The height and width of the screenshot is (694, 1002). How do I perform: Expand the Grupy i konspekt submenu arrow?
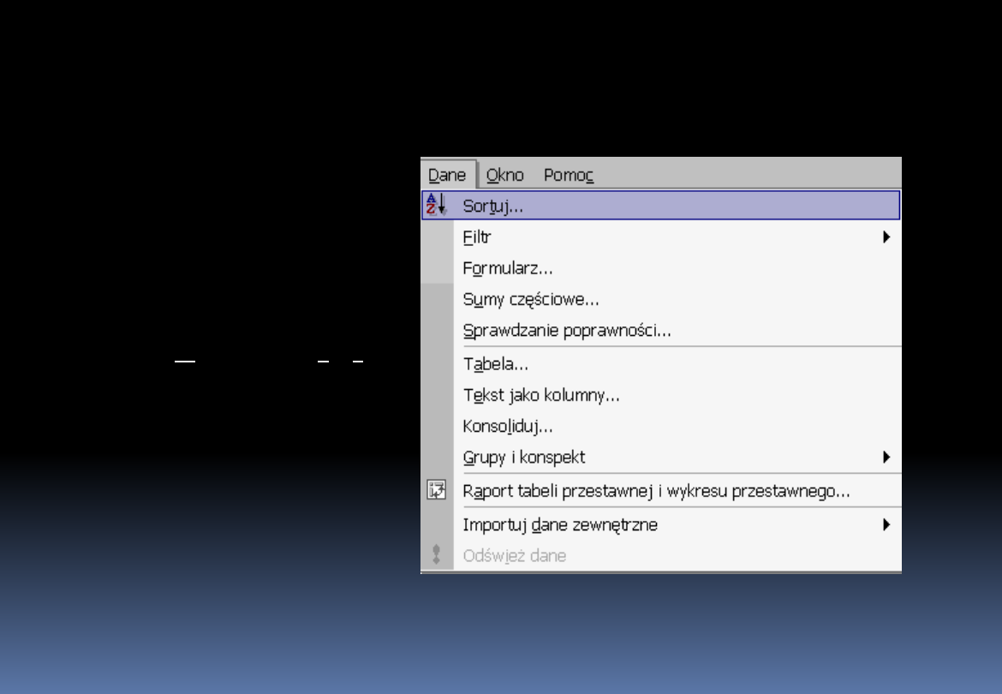(x=886, y=458)
